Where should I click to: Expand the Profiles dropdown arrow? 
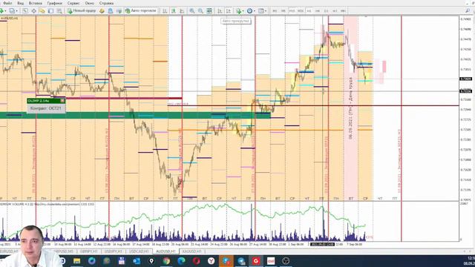(16, 11)
